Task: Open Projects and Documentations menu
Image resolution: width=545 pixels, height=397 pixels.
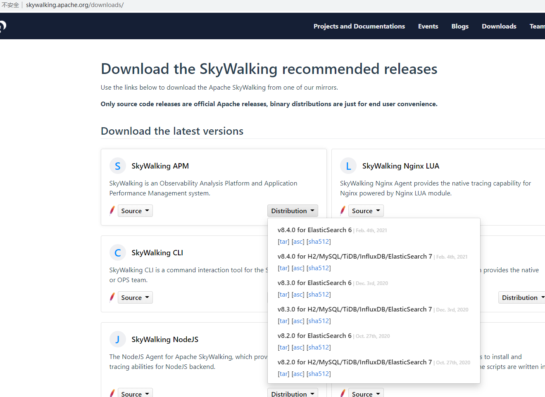Action: coord(359,26)
